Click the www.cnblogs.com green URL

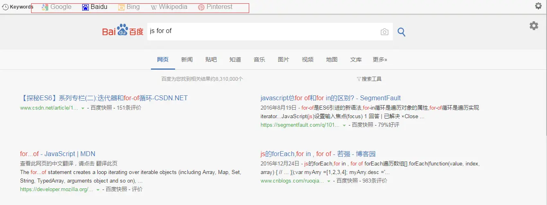coord(292,181)
